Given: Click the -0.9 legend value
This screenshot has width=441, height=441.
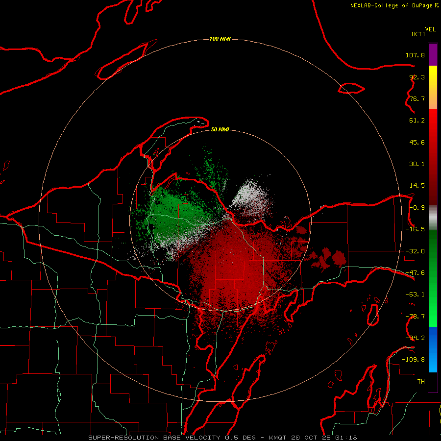Looking at the screenshot, I should 417,208.
